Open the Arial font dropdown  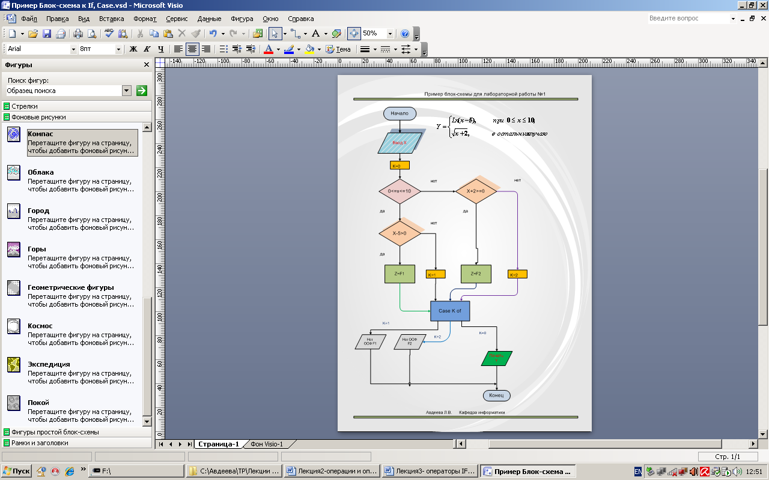[x=74, y=49]
